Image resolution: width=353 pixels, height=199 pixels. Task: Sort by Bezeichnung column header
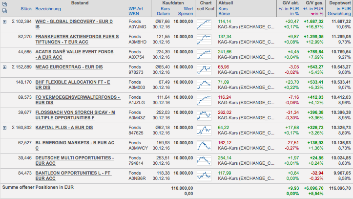(48, 9)
